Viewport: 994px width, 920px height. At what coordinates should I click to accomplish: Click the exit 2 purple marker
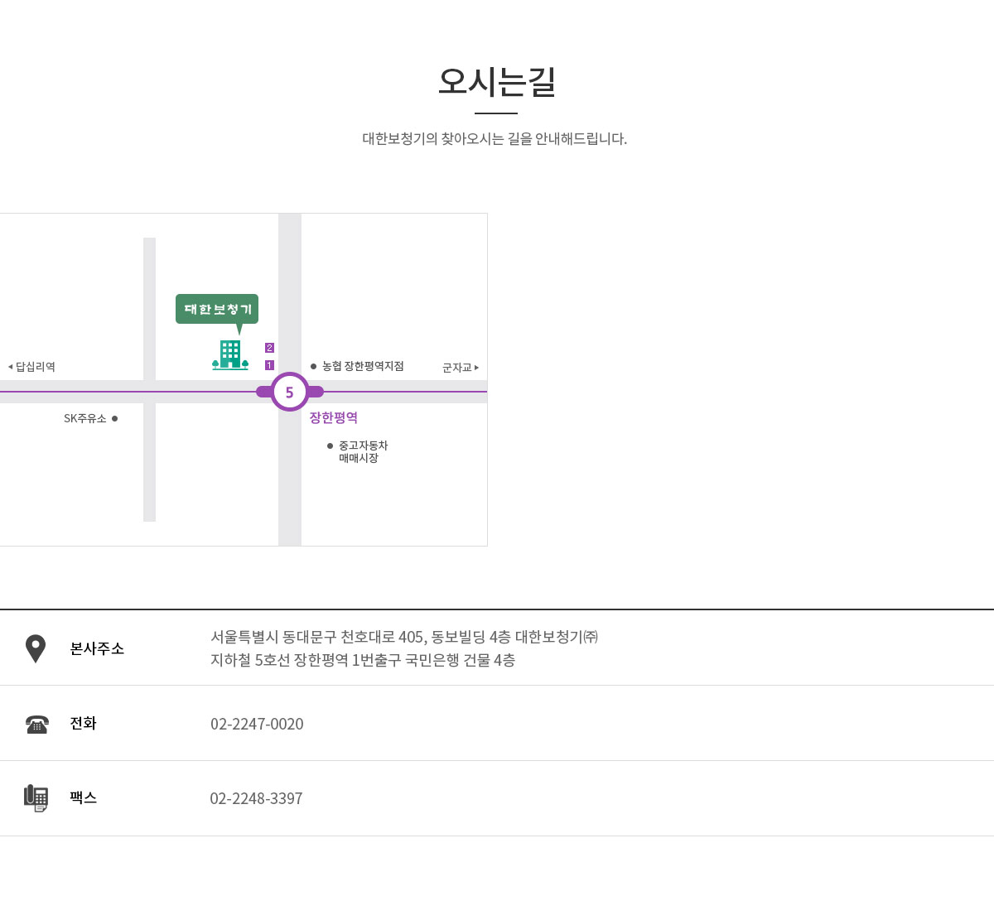pos(269,348)
